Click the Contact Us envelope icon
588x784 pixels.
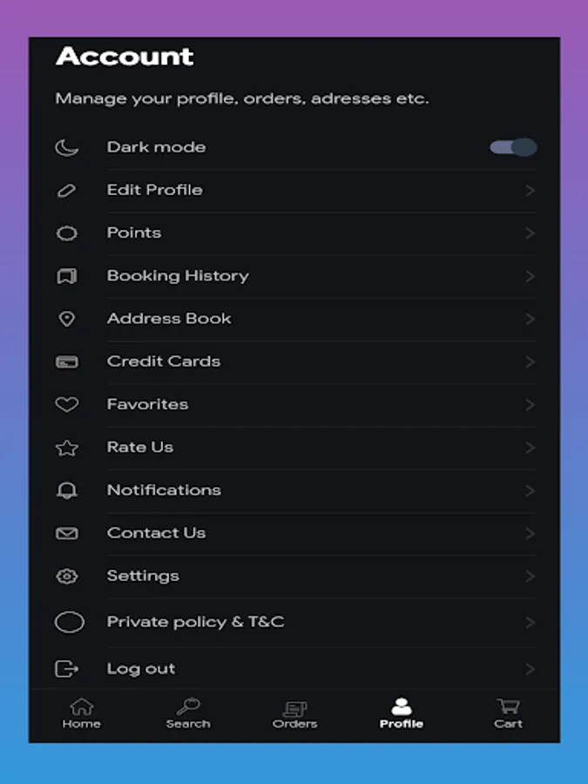tap(67, 533)
